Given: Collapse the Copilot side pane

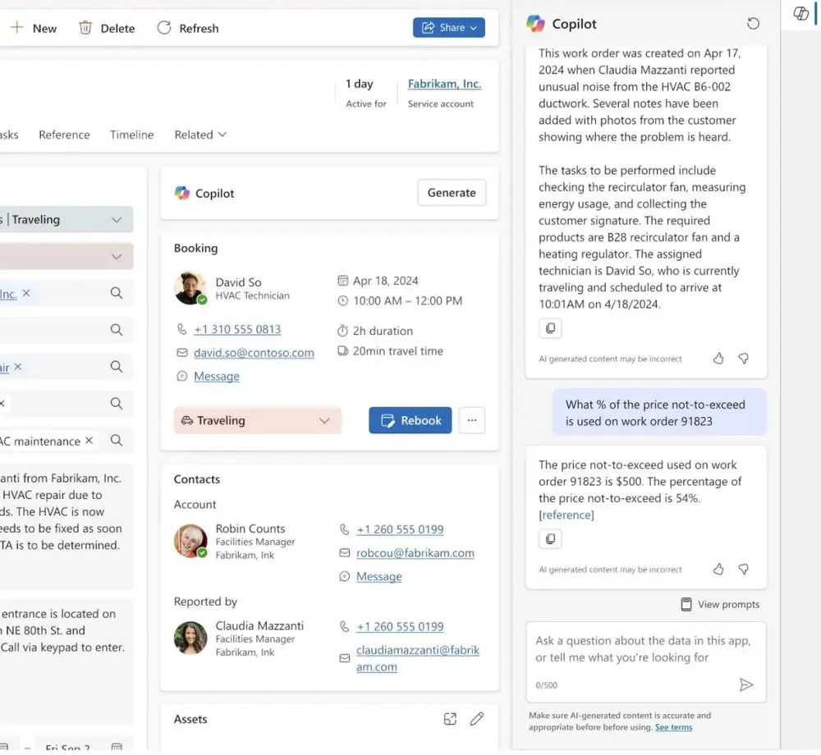Looking at the screenshot, I should pyautogui.click(x=800, y=14).
